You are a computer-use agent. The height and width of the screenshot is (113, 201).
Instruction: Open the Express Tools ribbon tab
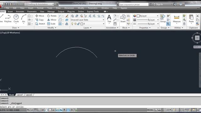(93, 12)
